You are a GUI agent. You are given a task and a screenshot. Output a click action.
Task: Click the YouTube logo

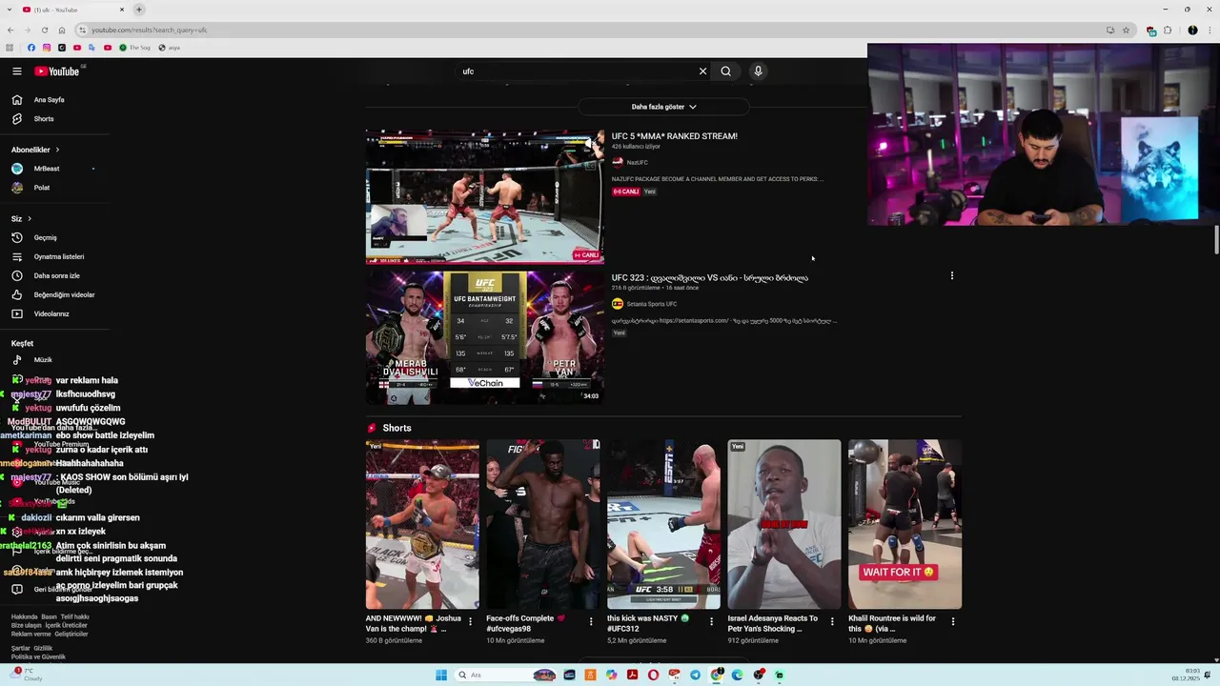pyautogui.click(x=57, y=71)
